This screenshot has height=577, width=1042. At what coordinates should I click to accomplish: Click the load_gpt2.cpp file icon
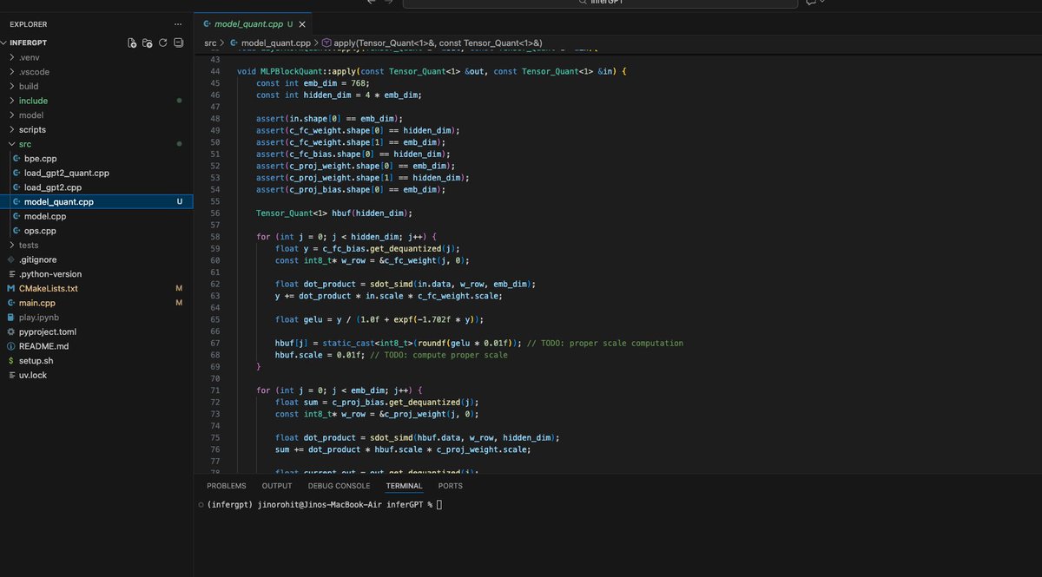coord(16,187)
